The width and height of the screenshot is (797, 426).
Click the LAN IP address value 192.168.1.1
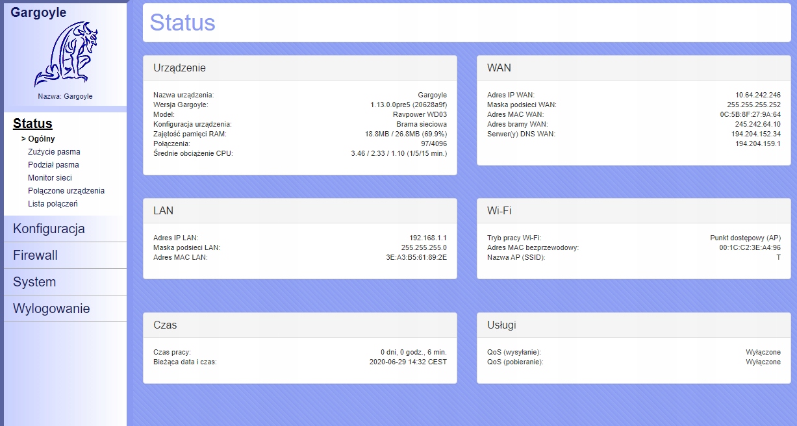(427, 238)
